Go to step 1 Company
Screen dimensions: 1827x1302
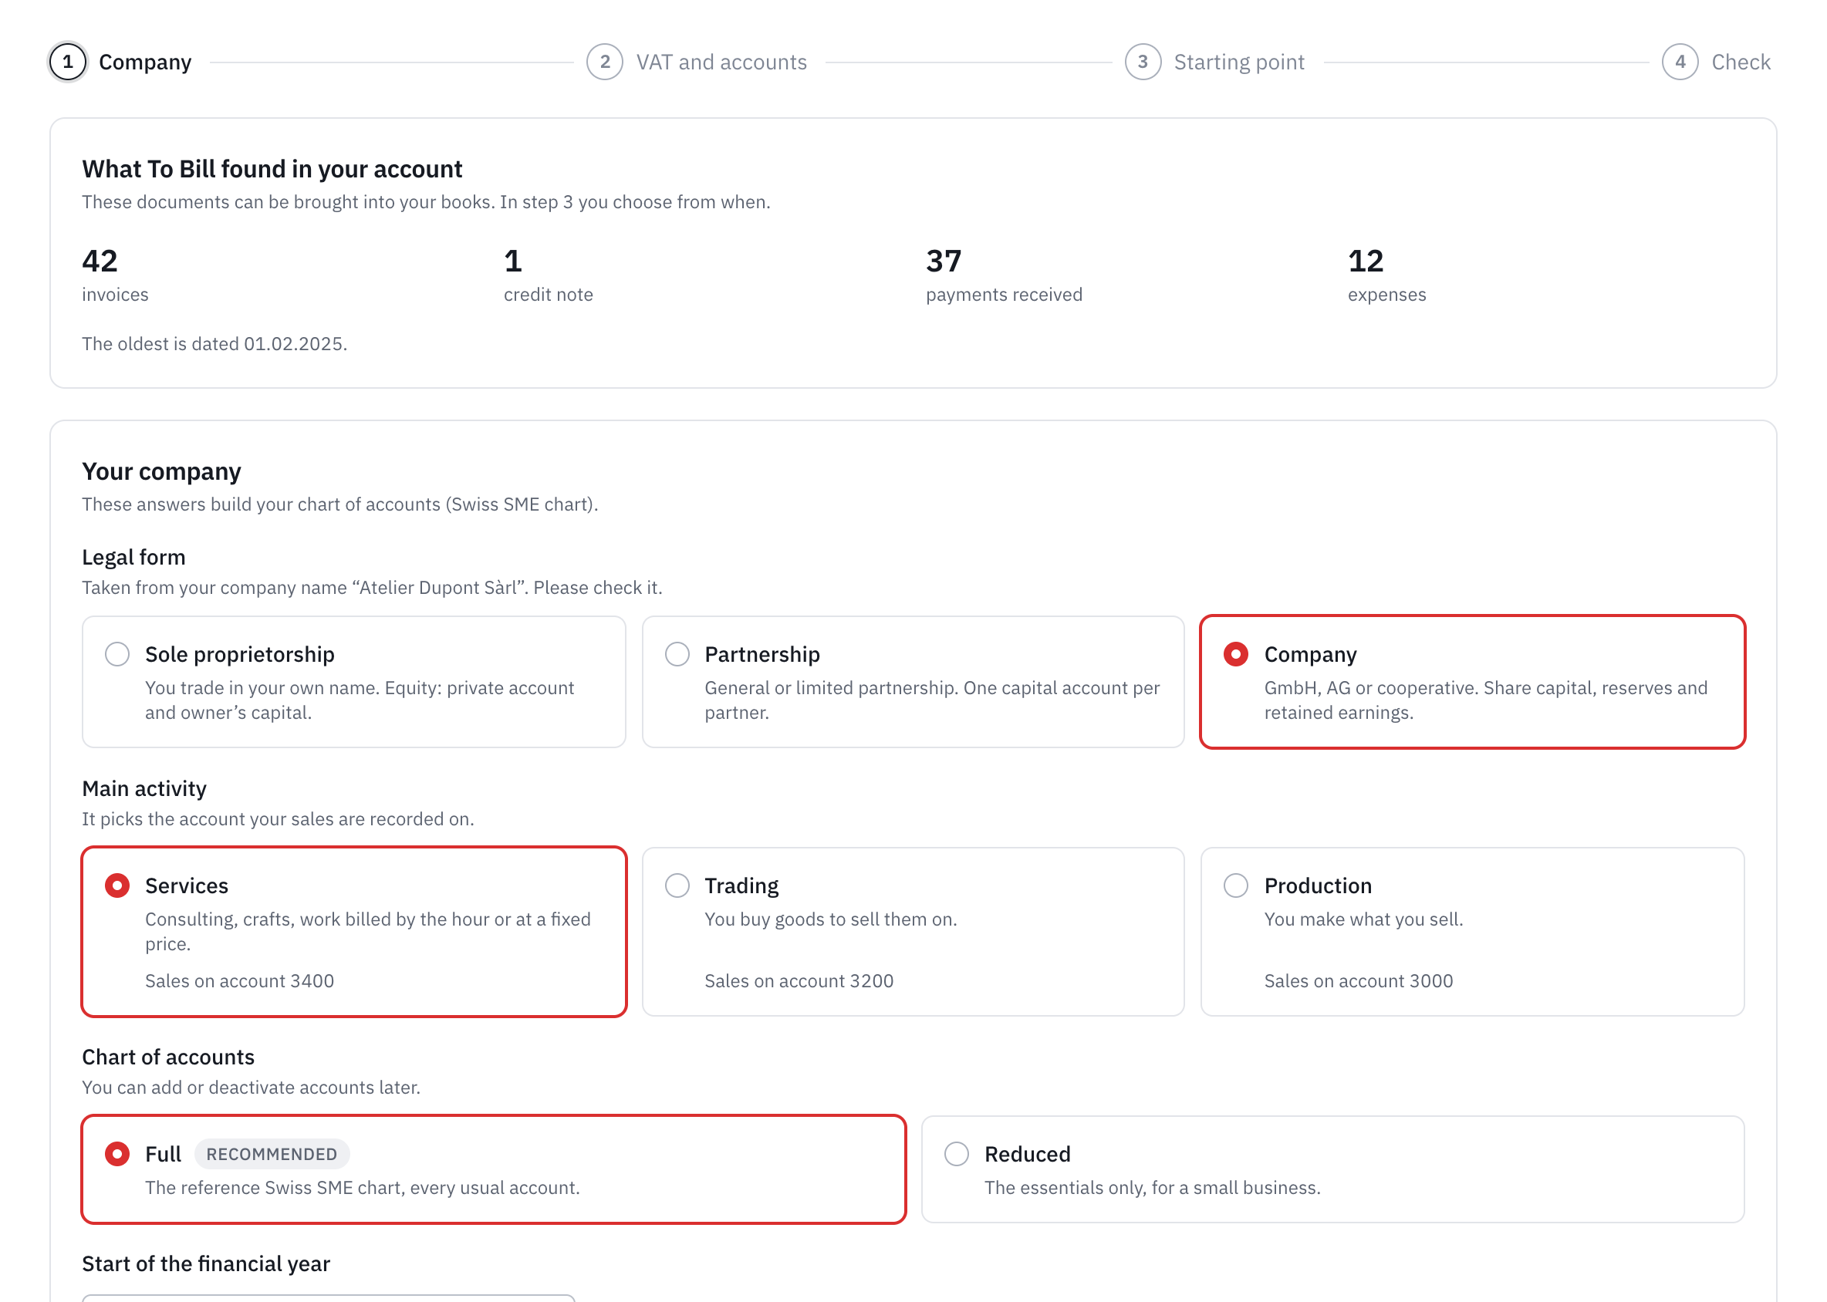[x=121, y=62]
